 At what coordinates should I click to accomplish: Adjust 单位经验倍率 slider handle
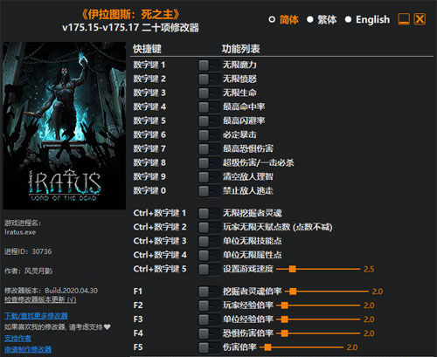point(285,319)
